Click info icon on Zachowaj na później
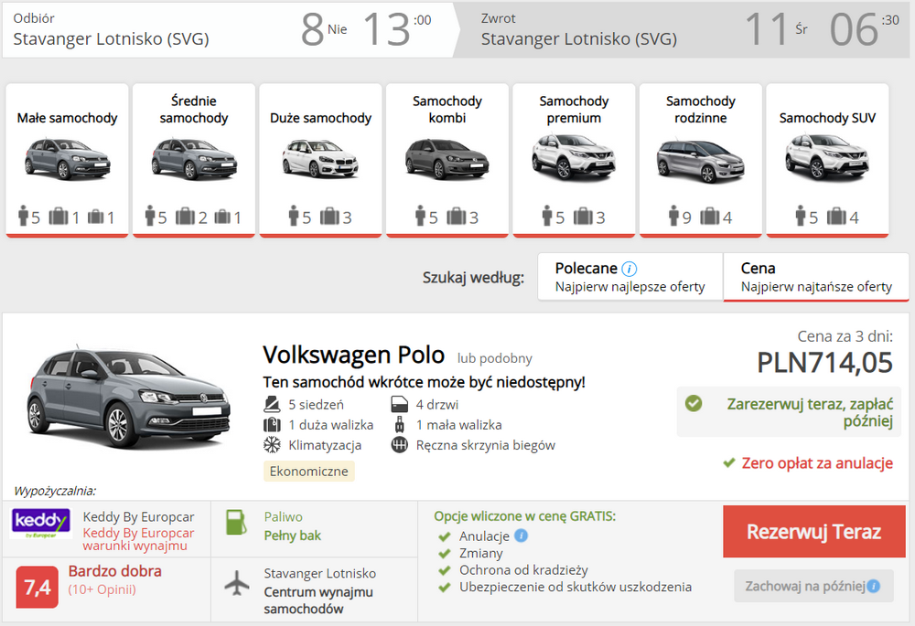 (x=873, y=587)
